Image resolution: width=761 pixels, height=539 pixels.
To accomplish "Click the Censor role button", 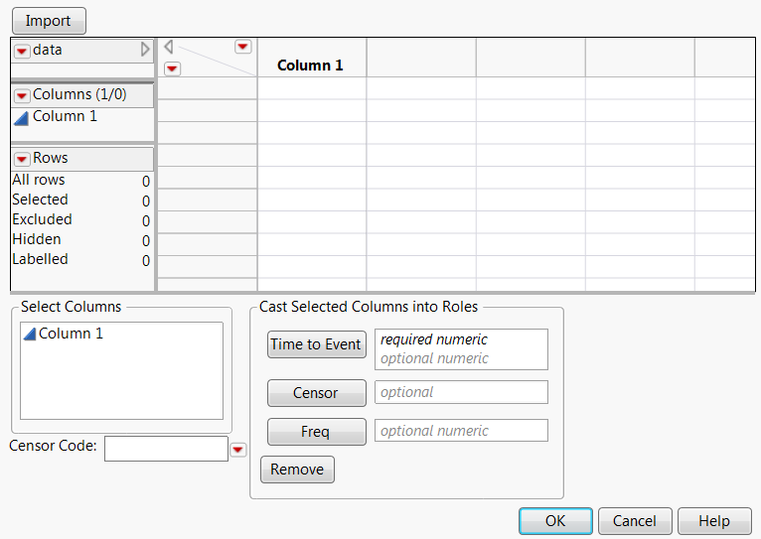I will tap(316, 393).
